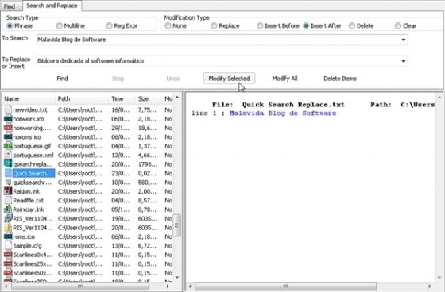
Task: Switch to Search and Replace tab
Action: 52,6
